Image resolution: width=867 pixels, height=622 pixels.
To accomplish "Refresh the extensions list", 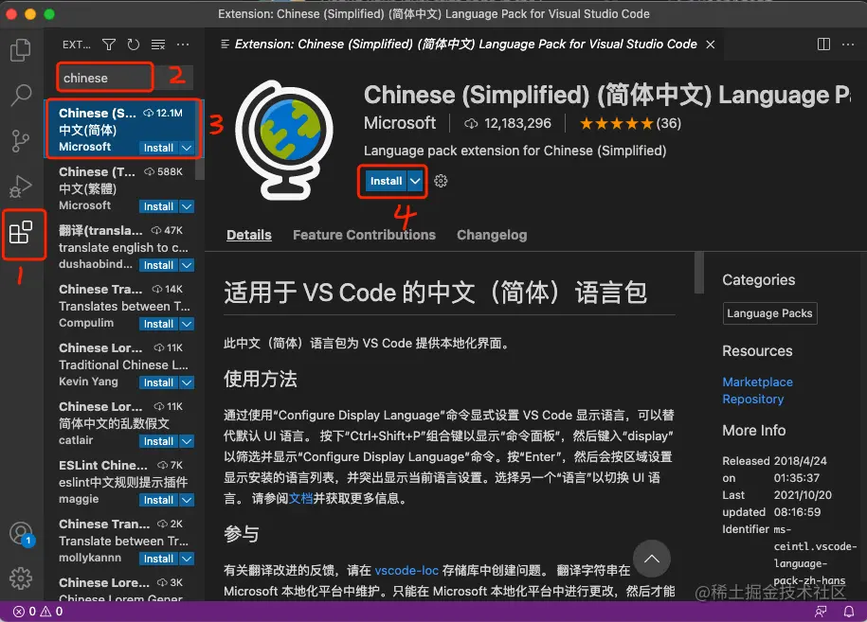I will (134, 44).
